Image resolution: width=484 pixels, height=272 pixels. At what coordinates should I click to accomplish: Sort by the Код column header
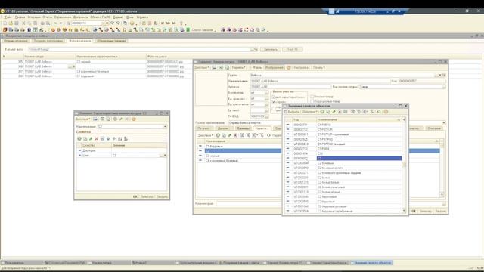(x=304, y=119)
